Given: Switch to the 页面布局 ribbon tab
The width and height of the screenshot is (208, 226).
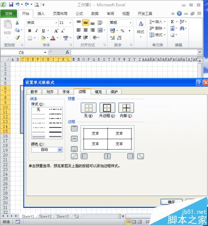Looking at the screenshot, I should pos(60,14).
